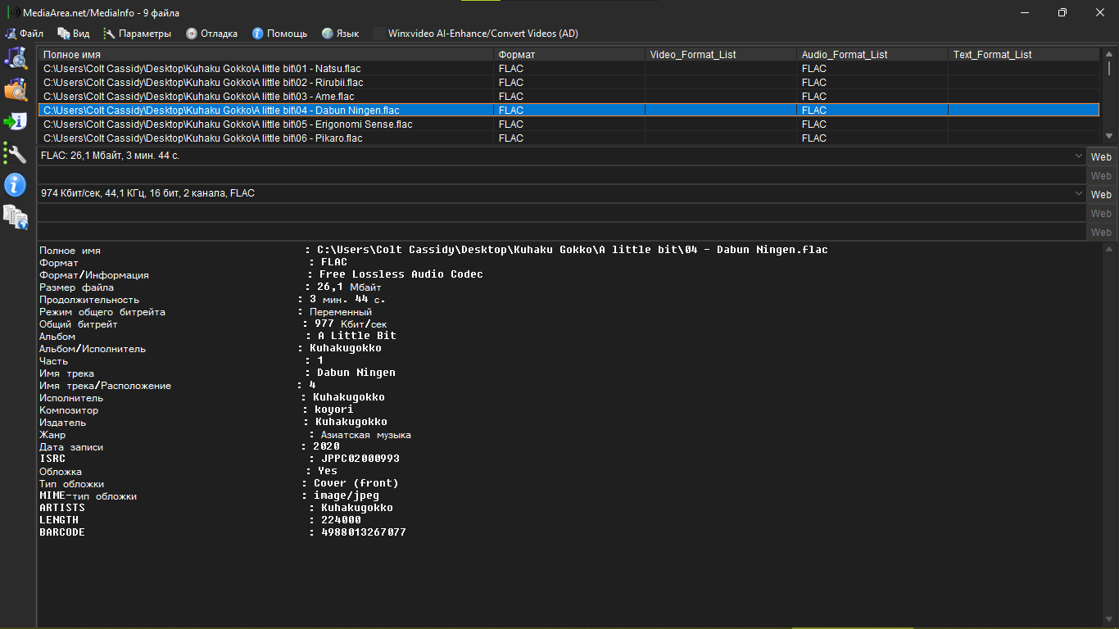Screen dimensions: 1119x629
Task: Click the file list scrollbar down arrow
Action: 1109,136
